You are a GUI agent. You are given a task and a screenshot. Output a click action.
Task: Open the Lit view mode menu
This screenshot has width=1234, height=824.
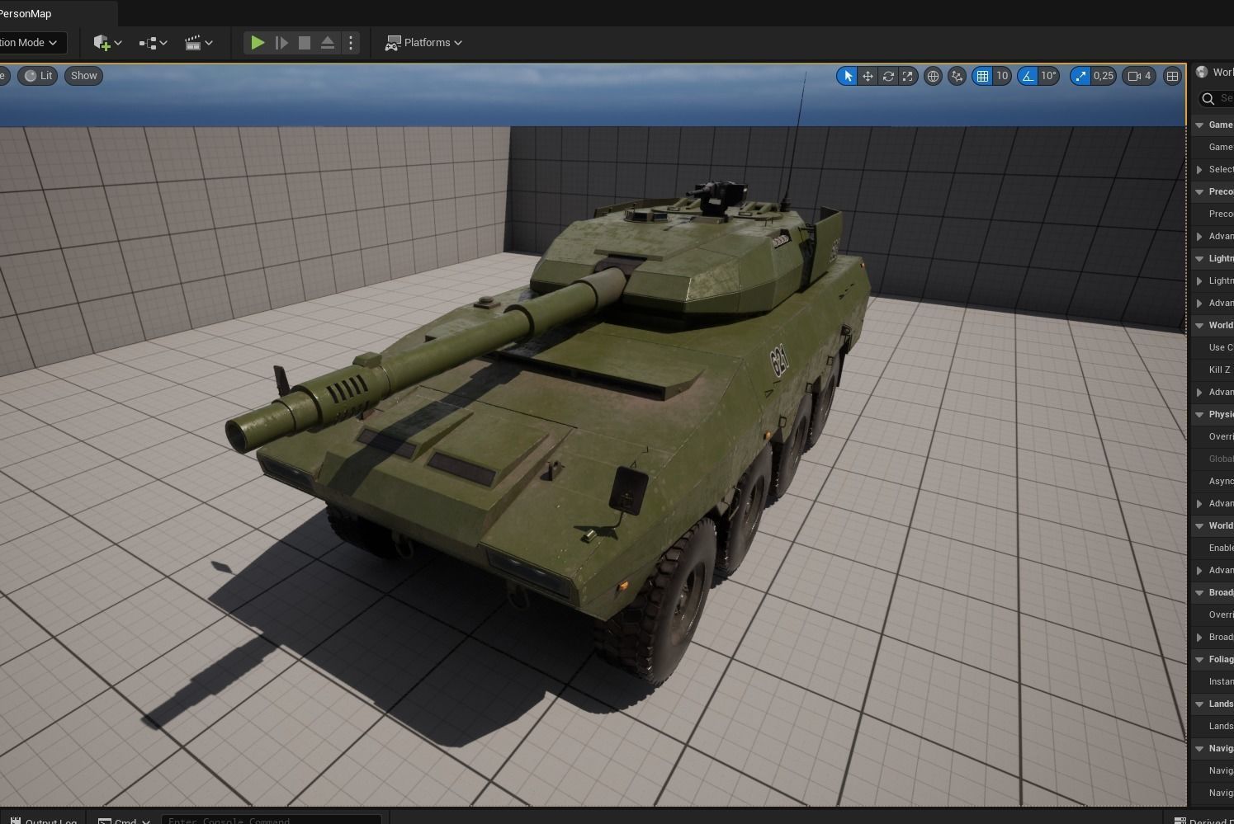tap(38, 76)
